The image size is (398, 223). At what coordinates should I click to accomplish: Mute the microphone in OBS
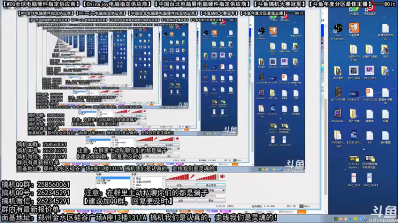[x=192, y=176]
